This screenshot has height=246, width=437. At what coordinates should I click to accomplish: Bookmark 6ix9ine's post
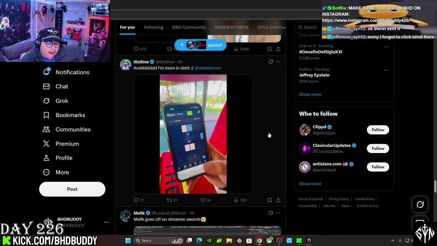(x=269, y=200)
